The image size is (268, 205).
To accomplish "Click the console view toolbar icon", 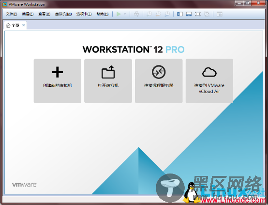I will click(x=219, y=14).
